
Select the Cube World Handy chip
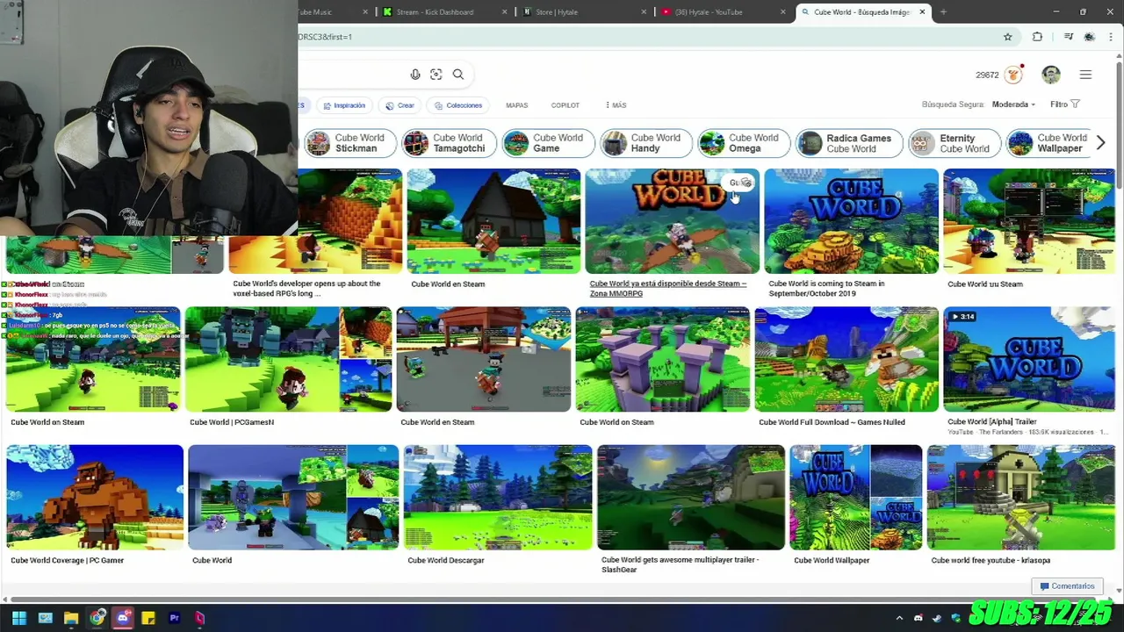[x=646, y=143]
